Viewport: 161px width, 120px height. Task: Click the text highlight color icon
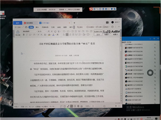tap(49, 35)
